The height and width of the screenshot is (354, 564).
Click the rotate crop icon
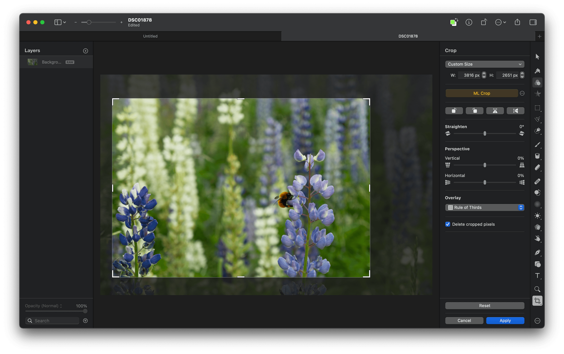[454, 111]
